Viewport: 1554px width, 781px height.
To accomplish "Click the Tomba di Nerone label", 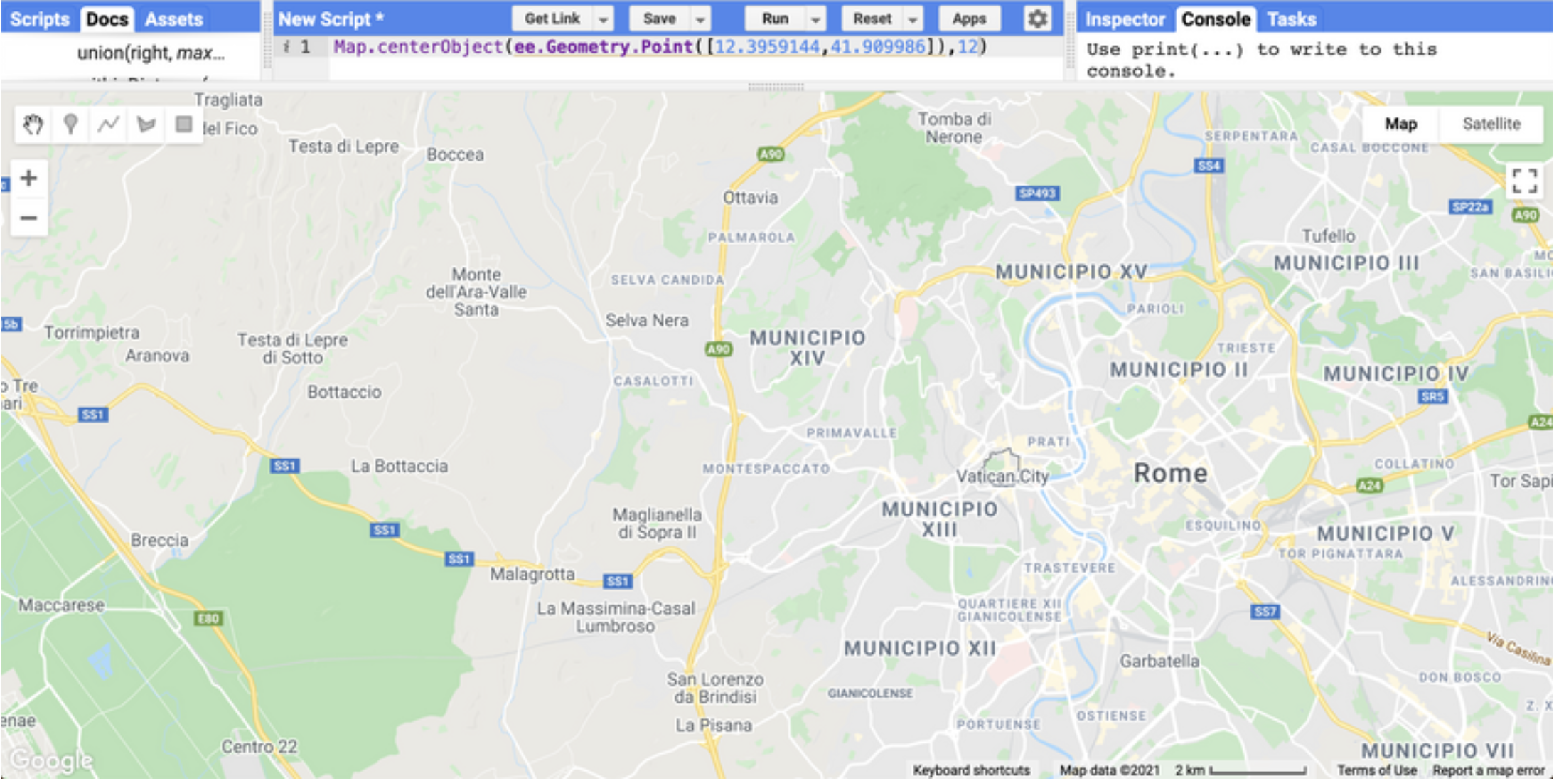I will tap(954, 128).
